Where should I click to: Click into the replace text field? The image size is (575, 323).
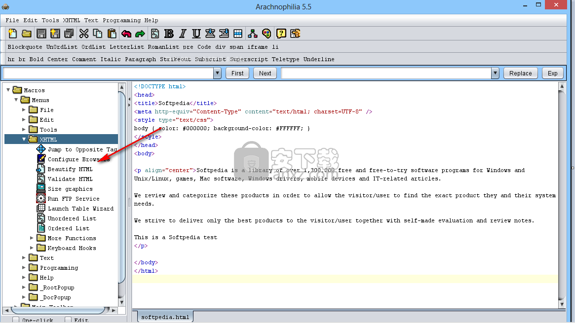(386, 73)
